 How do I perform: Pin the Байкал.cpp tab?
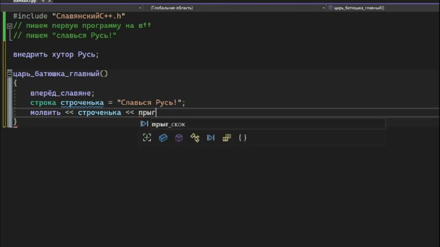coord(43,1)
